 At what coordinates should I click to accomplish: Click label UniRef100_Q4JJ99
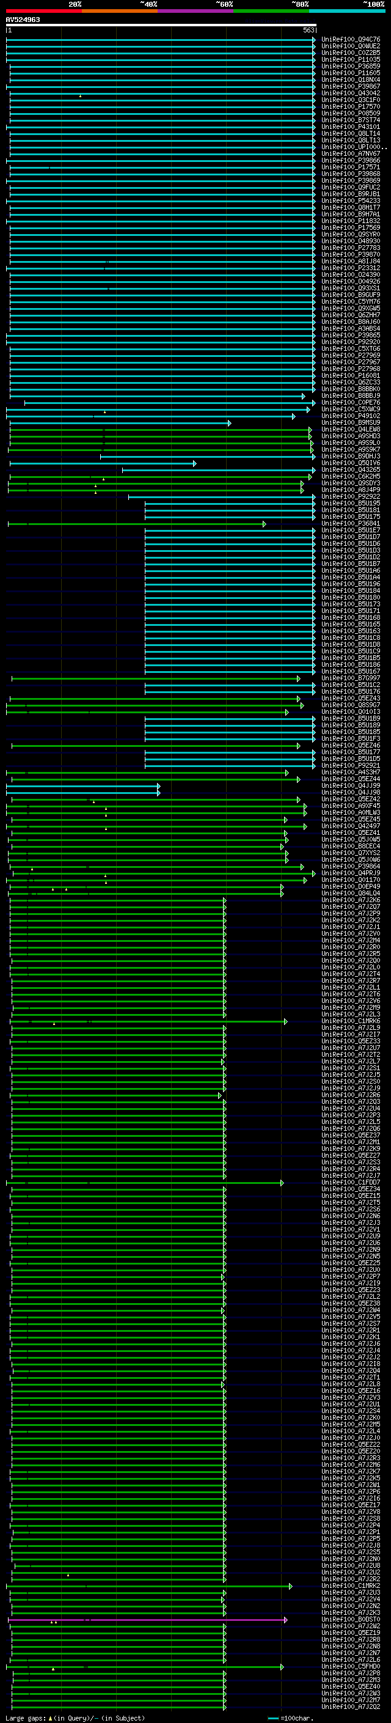[351, 786]
